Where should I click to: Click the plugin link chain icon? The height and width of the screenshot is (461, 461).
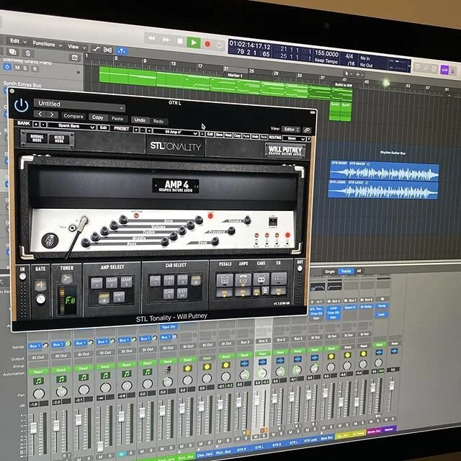tap(307, 130)
